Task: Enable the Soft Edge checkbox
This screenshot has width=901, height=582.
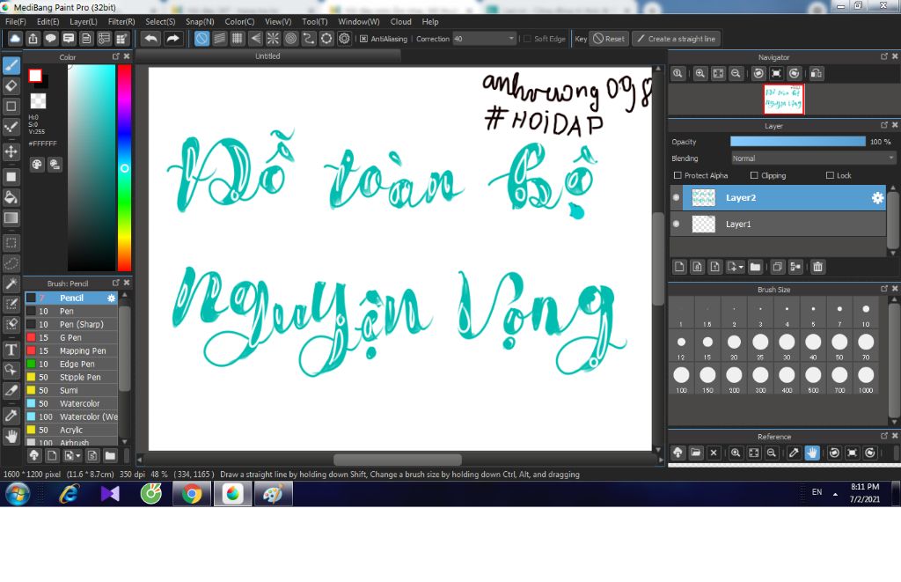Action: 528,39
